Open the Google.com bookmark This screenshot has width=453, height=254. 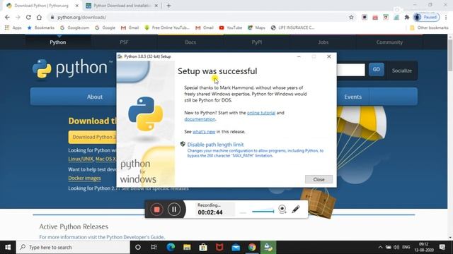74,28
